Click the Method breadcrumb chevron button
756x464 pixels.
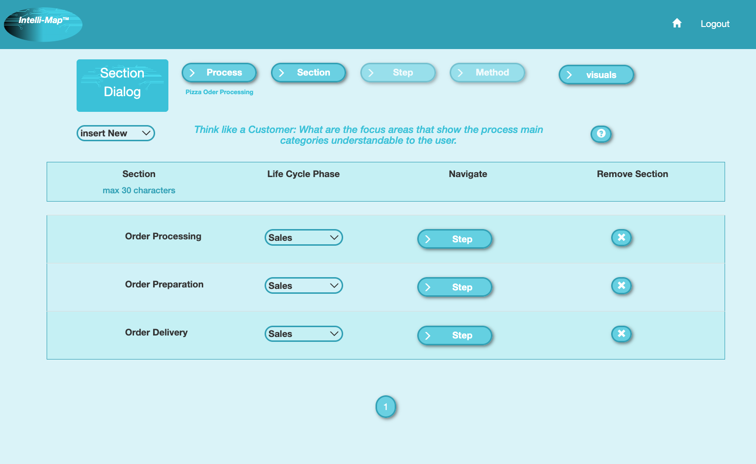tap(486, 72)
